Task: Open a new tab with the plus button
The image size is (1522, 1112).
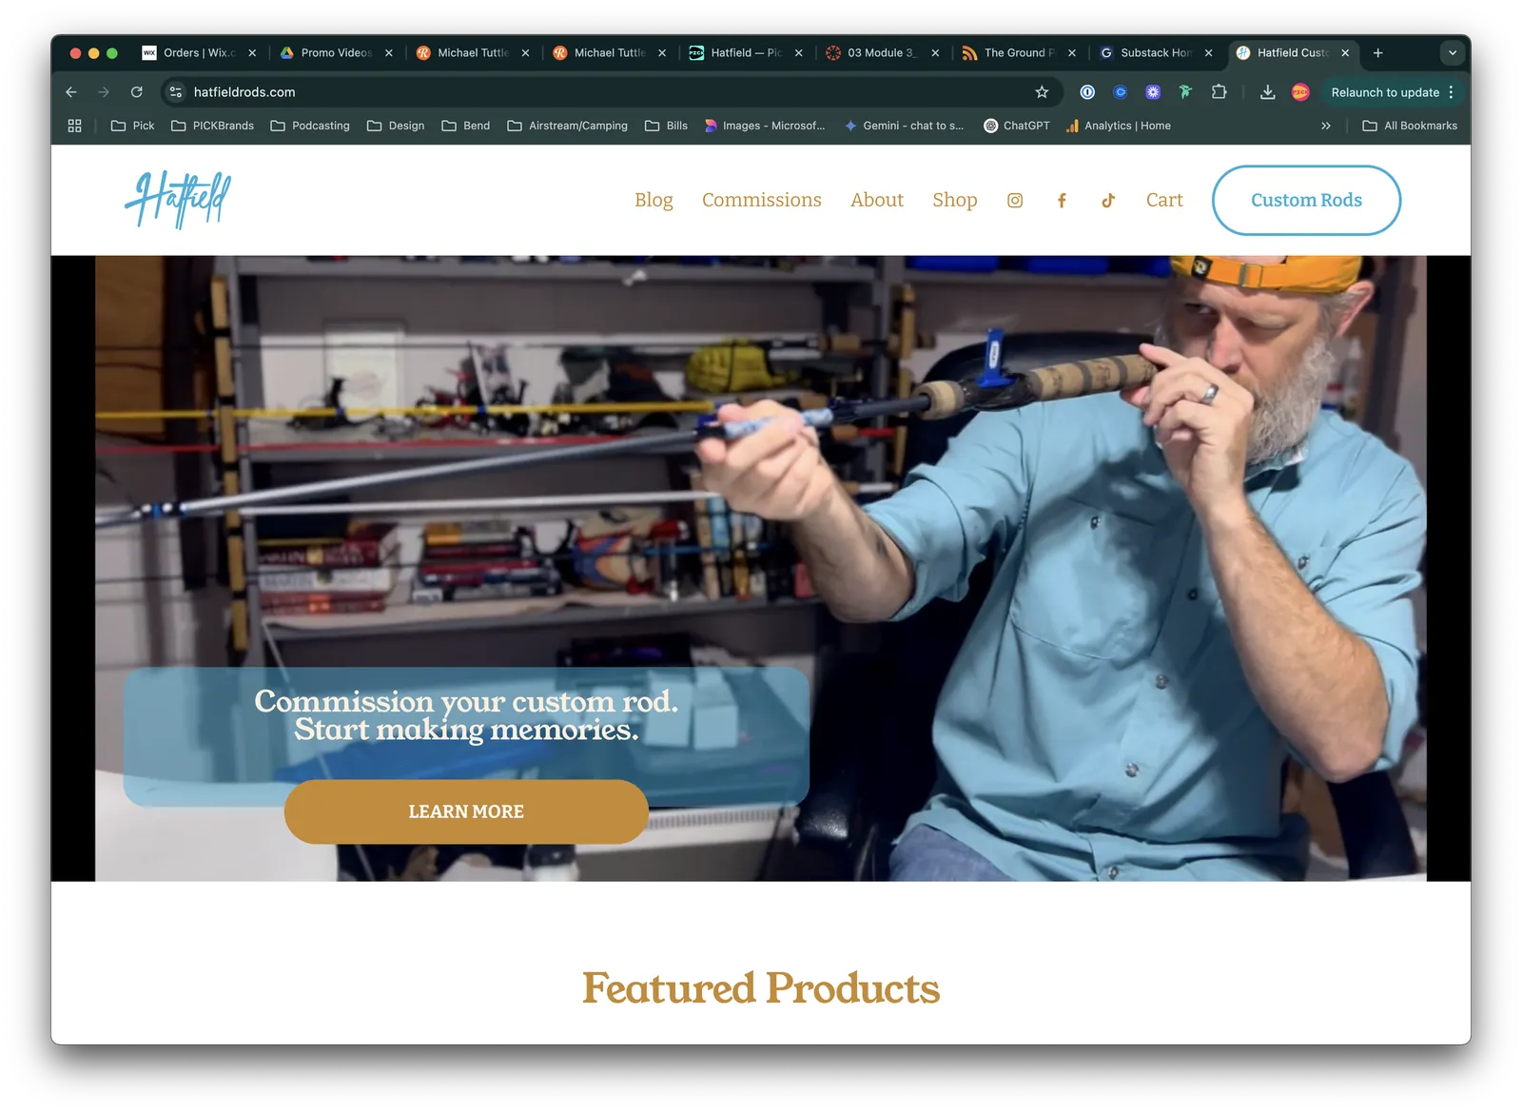Action: 1377,53
